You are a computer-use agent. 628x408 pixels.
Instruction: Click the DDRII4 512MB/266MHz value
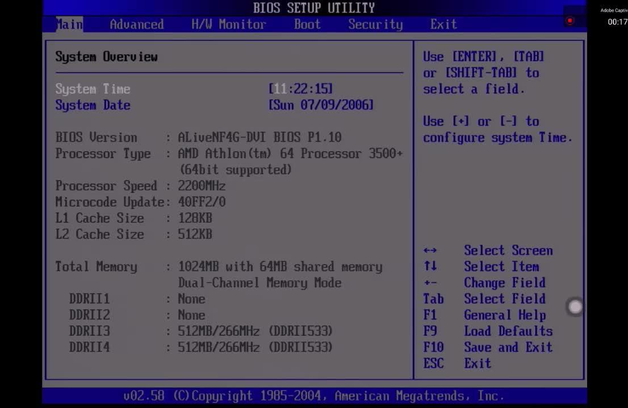tap(255, 347)
